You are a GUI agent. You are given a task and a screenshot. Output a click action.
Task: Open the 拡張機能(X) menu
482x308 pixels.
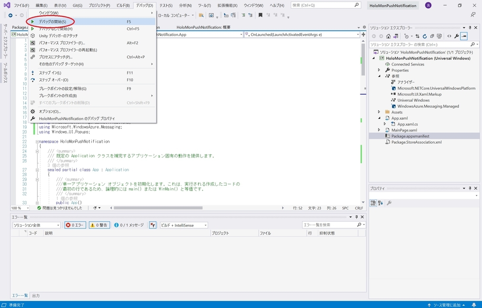pos(227,5)
